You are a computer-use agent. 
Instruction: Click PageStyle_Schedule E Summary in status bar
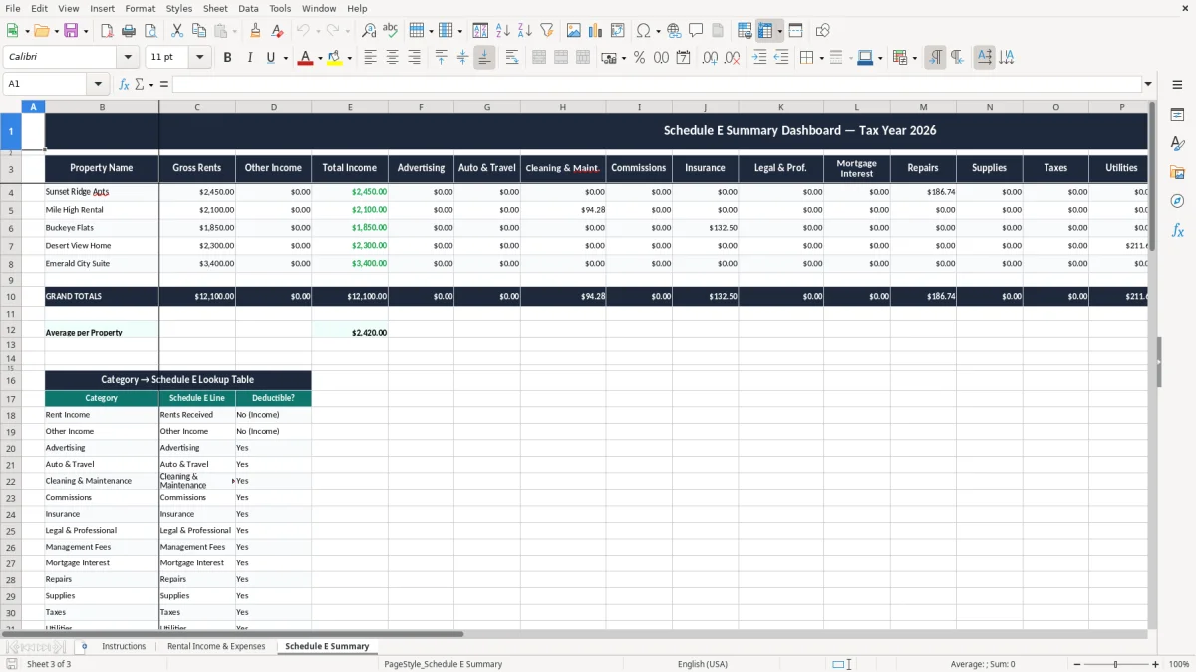pyautogui.click(x=444, y=664)
